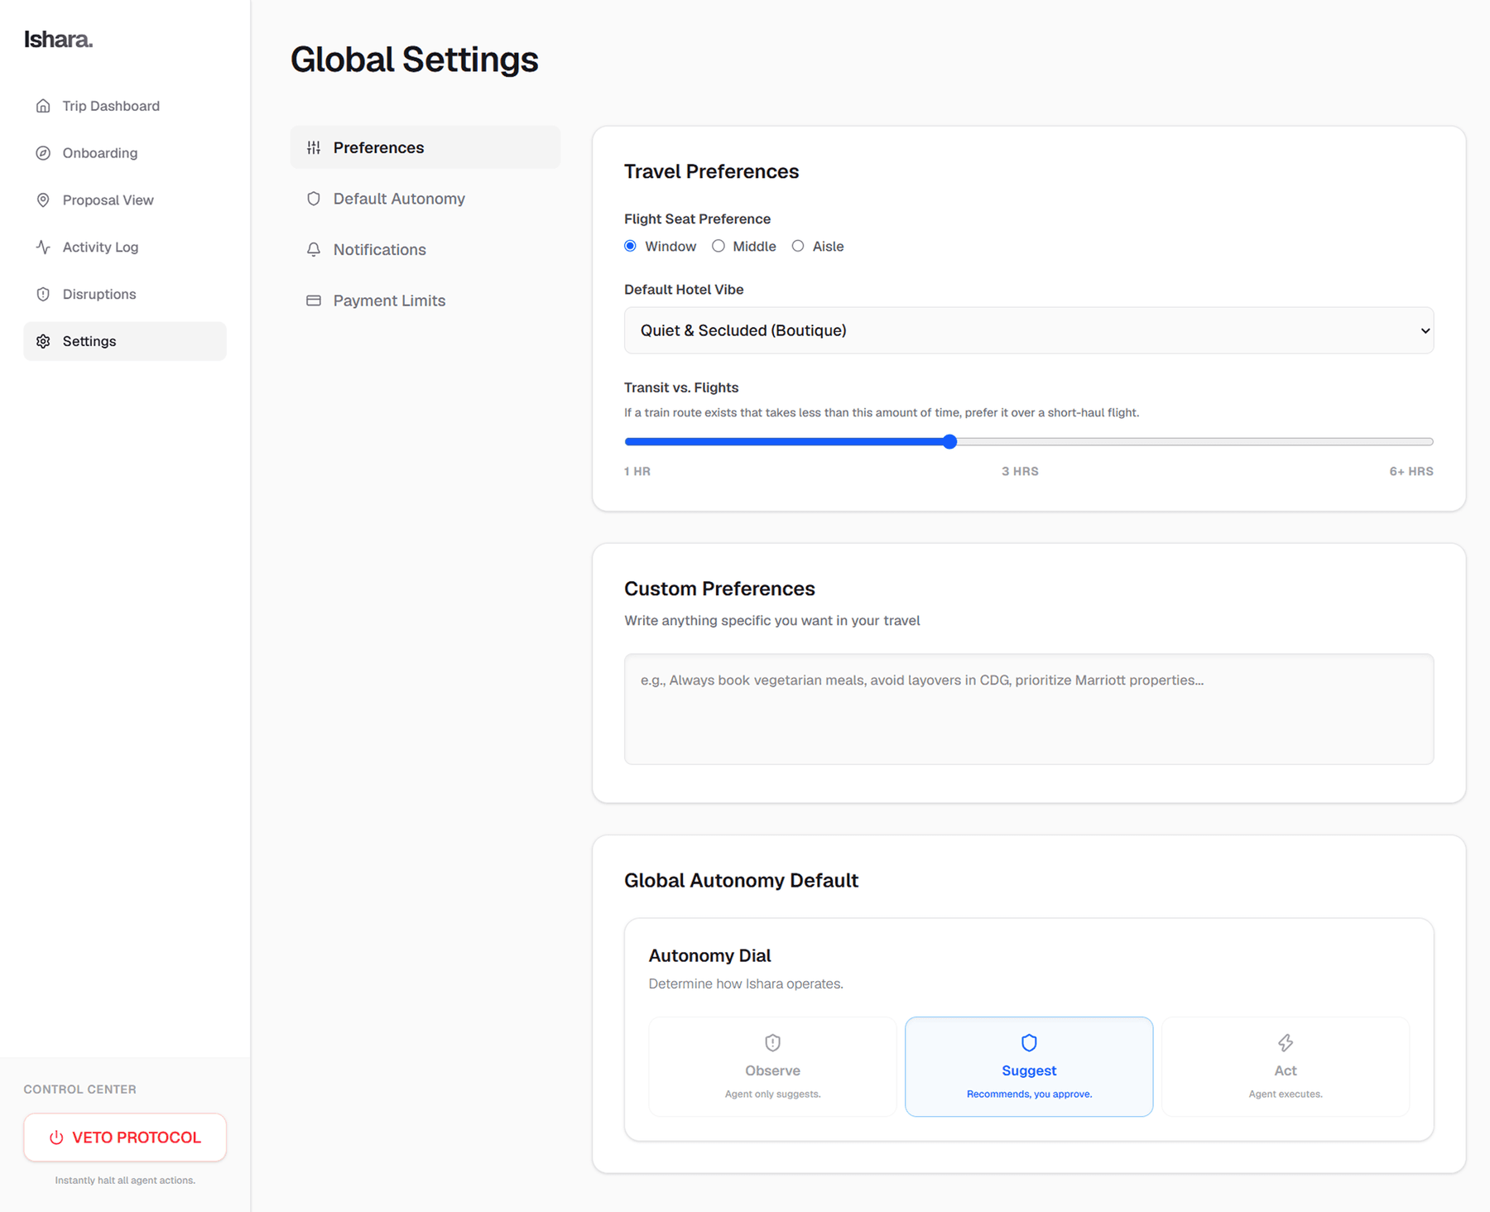Click the pulse icon beside Activity Log
Screen dimensions: 1490x1212
(43, 247)
